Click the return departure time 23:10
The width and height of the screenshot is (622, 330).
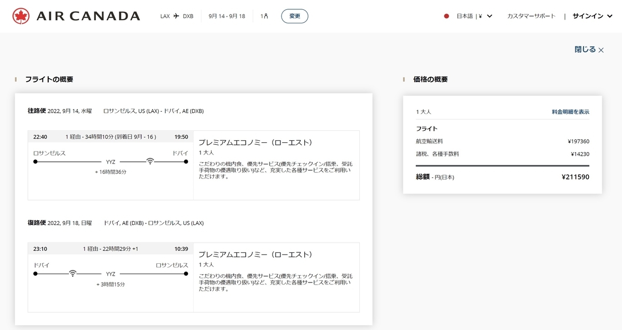point(40,249)
